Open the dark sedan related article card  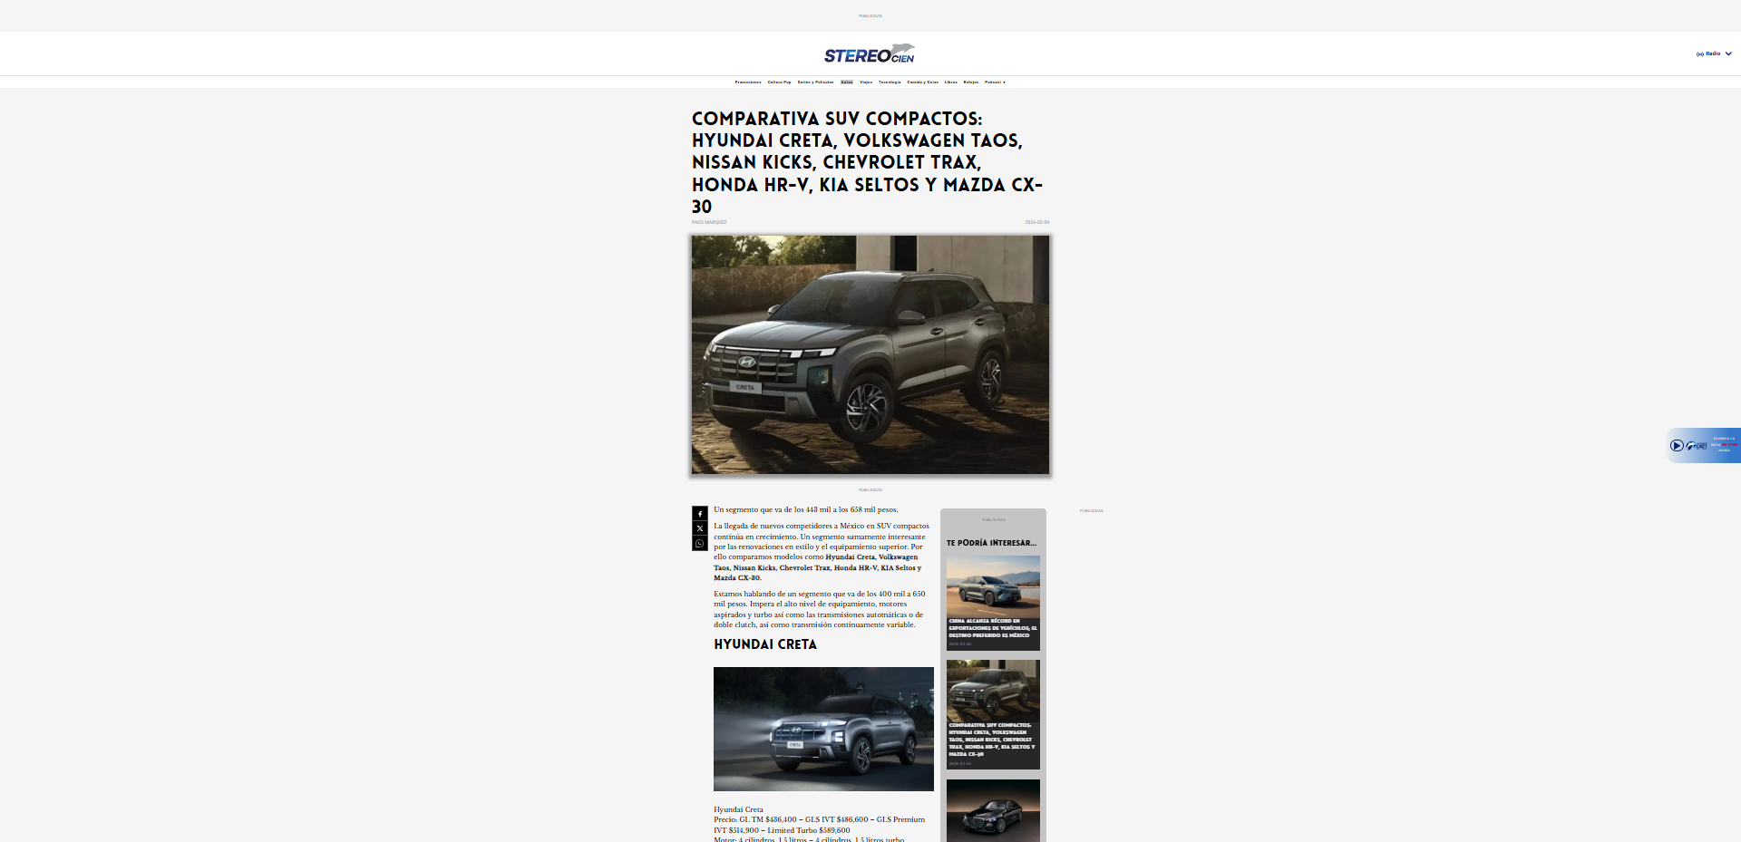click(993, 810)
